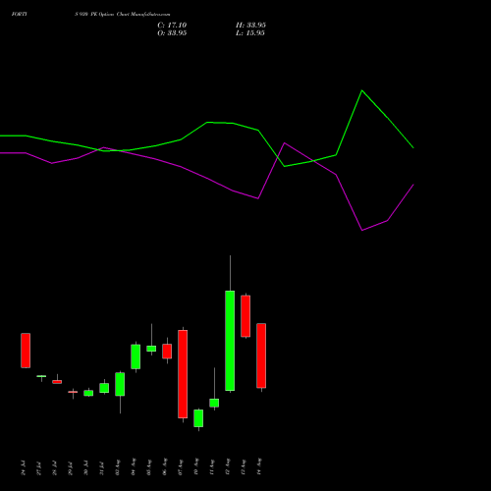Screen dimensions: 491x491
Task: Click the close value C: 17.10
Action: point(172,26)
